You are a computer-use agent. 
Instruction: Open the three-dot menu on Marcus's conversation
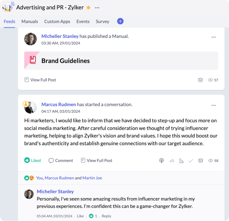214,105
